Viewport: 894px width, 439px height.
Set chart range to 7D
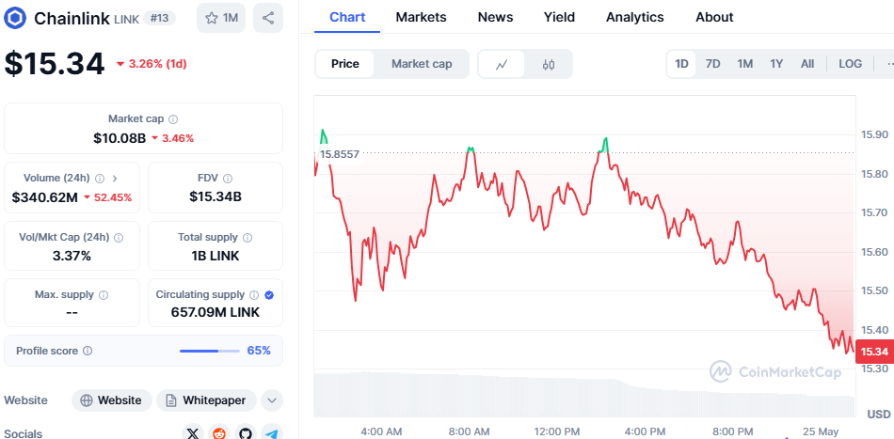pos(712,64)
